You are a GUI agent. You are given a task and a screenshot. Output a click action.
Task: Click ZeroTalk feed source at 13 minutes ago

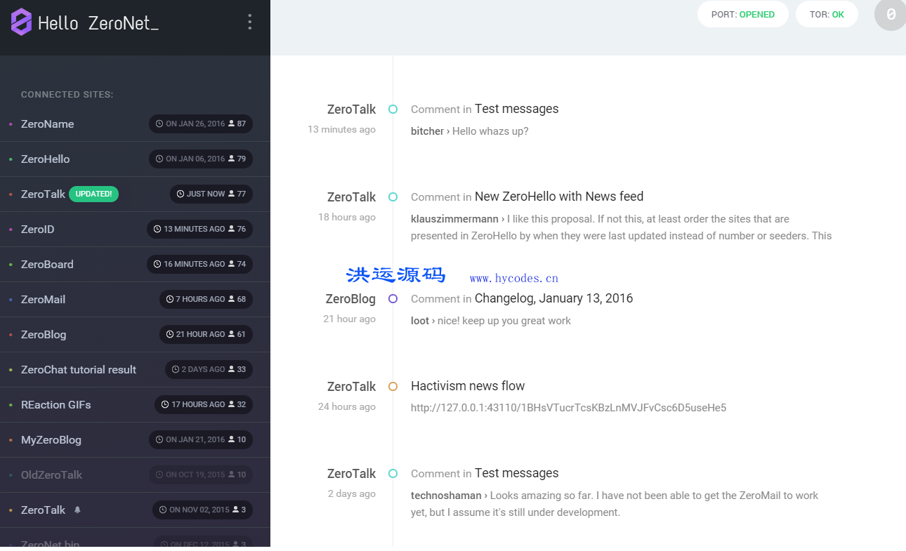pos(351,109)
